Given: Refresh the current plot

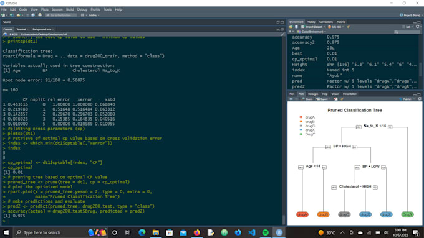Looking at the screenshot, I should 420,99.
